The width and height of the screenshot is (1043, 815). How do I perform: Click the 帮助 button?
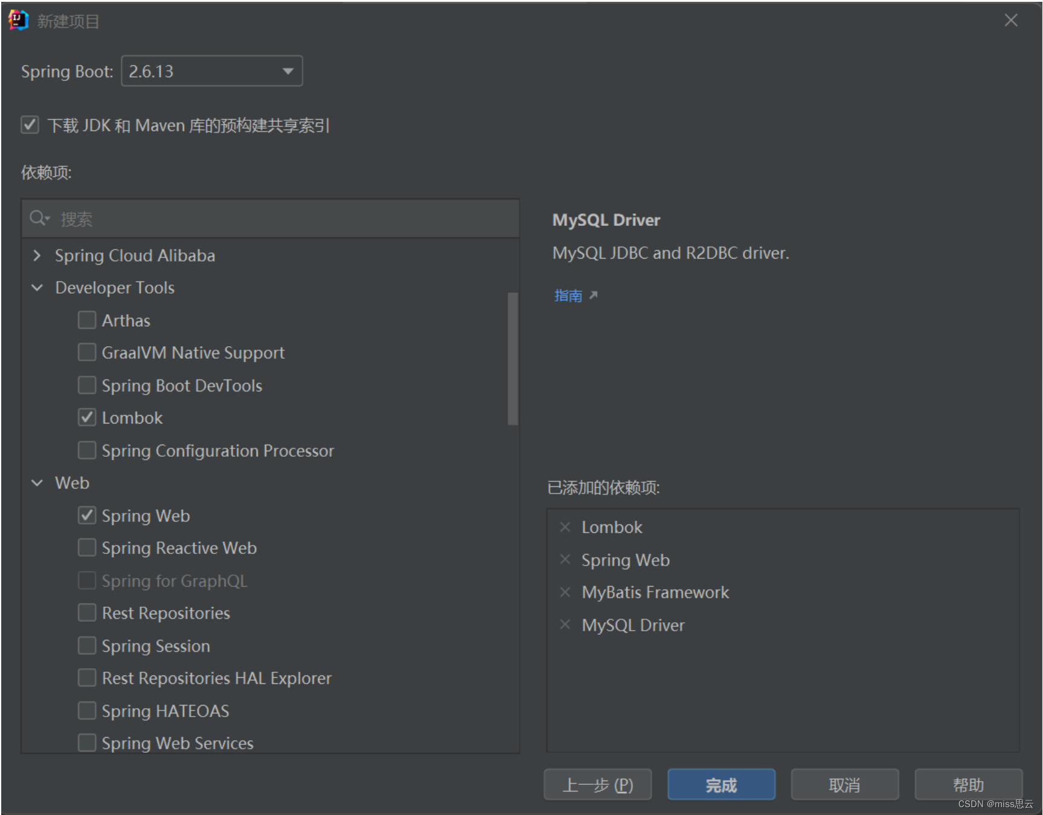click(969, 785)
